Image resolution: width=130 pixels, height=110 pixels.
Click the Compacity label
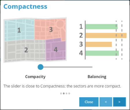[x=35, y=77]
